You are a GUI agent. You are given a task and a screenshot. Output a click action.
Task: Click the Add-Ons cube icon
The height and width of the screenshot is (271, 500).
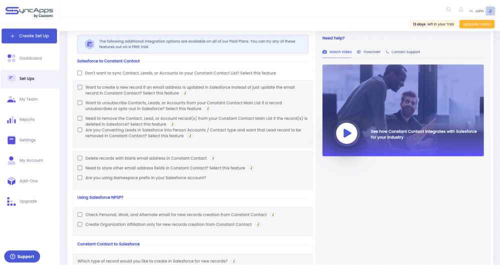coord(11,181)
